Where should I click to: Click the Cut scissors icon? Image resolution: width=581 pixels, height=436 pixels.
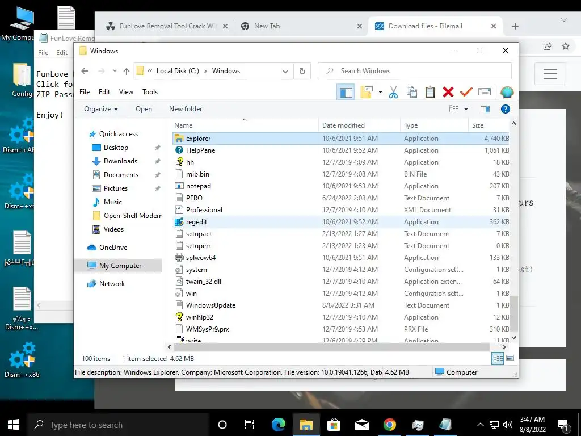point(393,93)
